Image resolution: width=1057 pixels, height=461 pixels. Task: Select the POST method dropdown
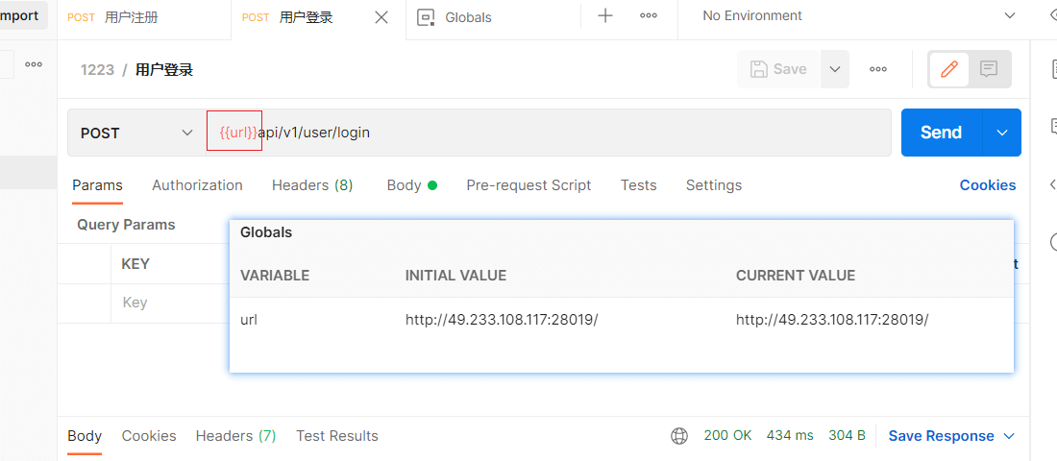pos(136,133)
